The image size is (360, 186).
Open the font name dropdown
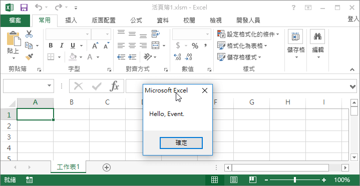(88, 34)
